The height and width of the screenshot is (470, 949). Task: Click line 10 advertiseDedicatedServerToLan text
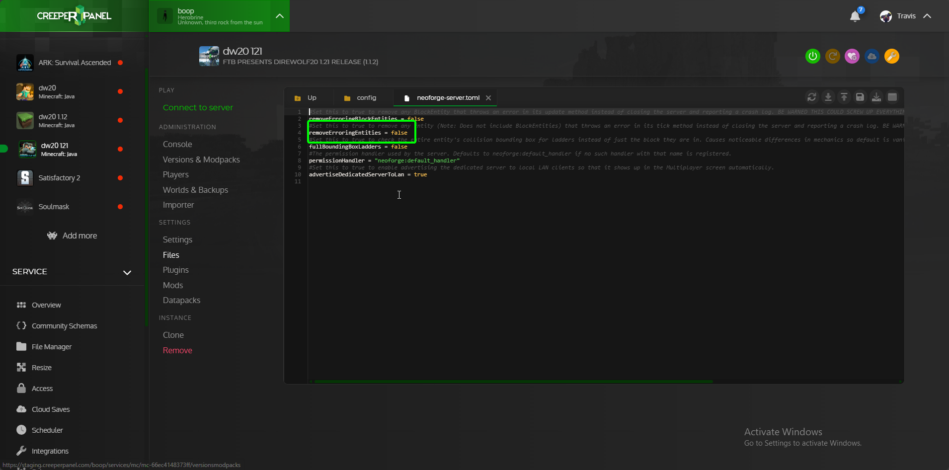[x=368, y=174]
